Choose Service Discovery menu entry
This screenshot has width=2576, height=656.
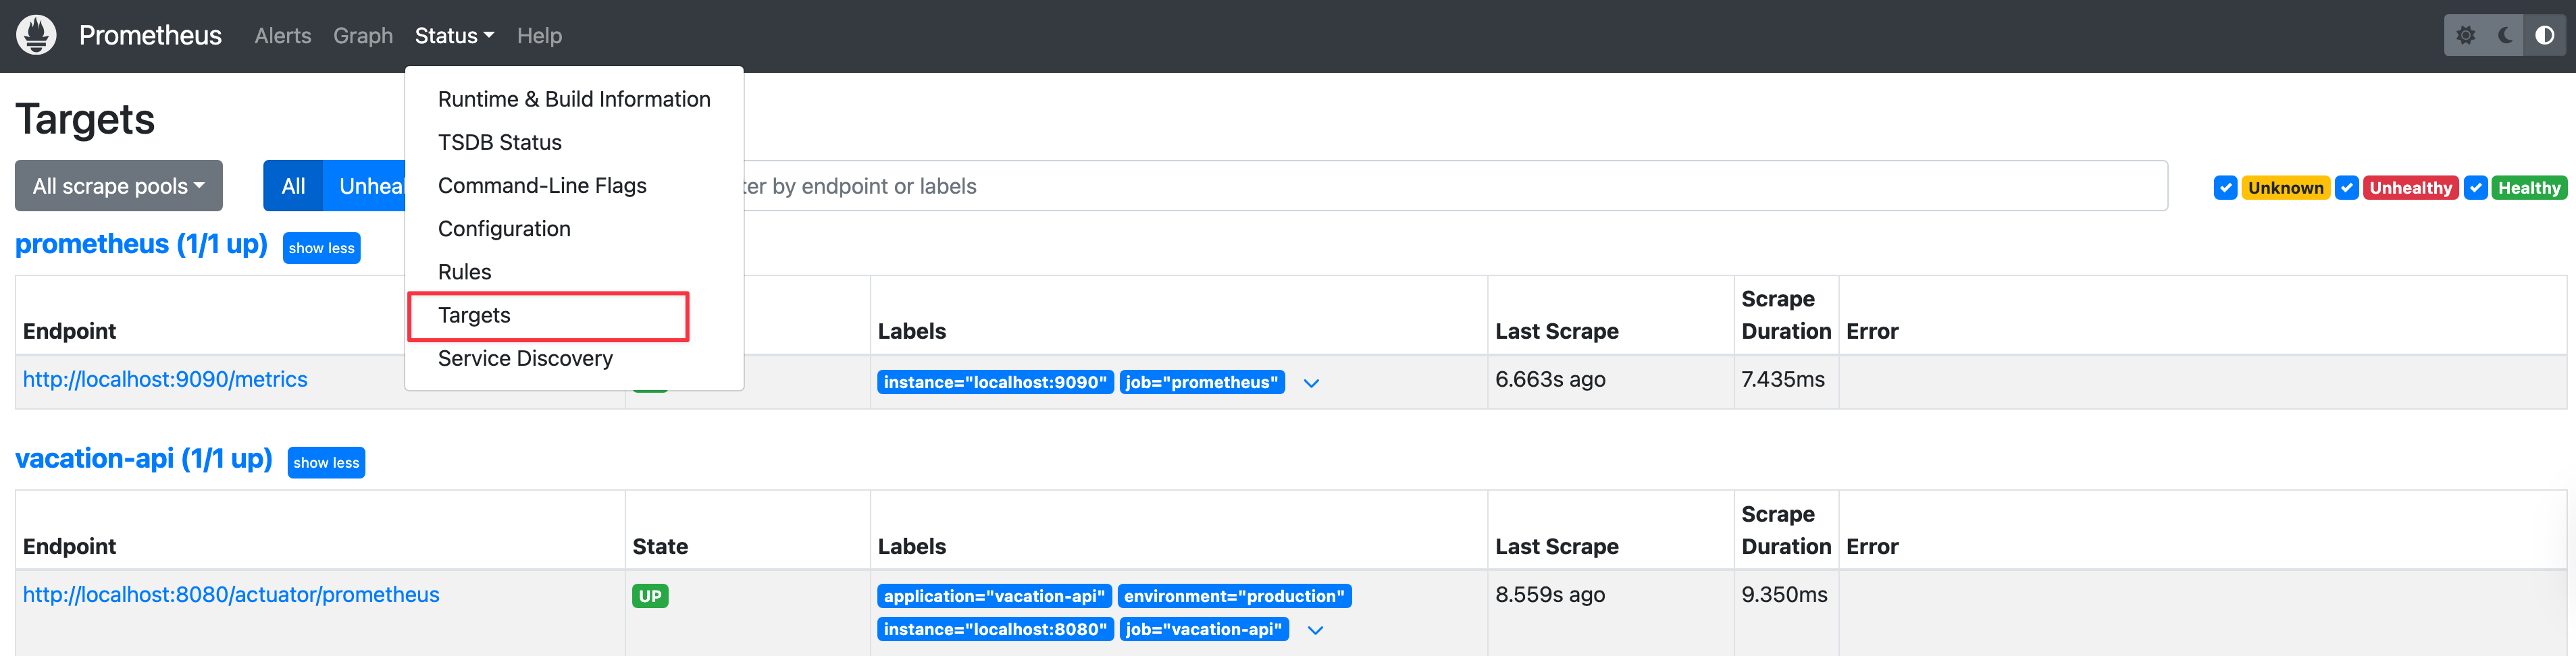point(525,359)
